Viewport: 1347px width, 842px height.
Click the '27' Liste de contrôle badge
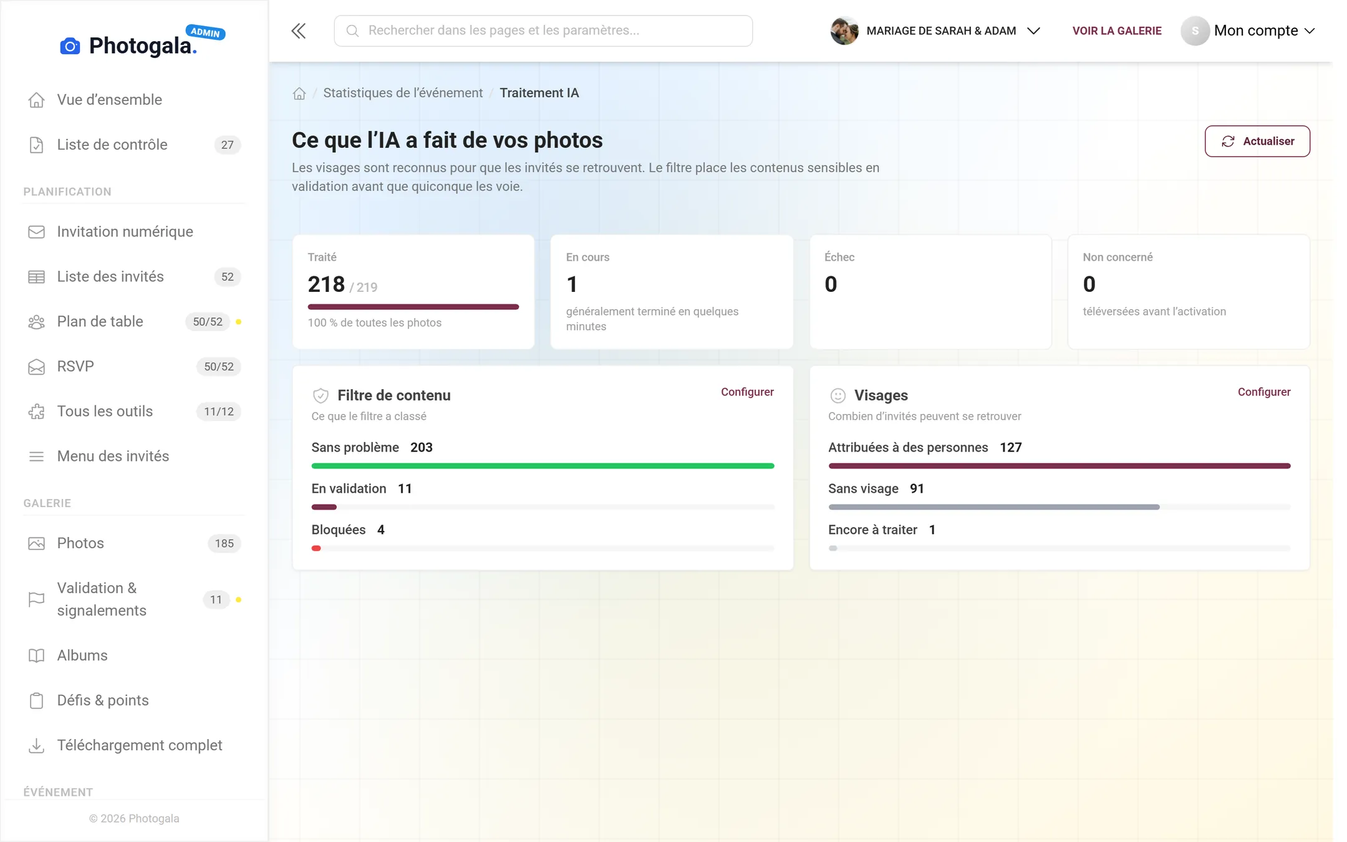coord(227,145)
